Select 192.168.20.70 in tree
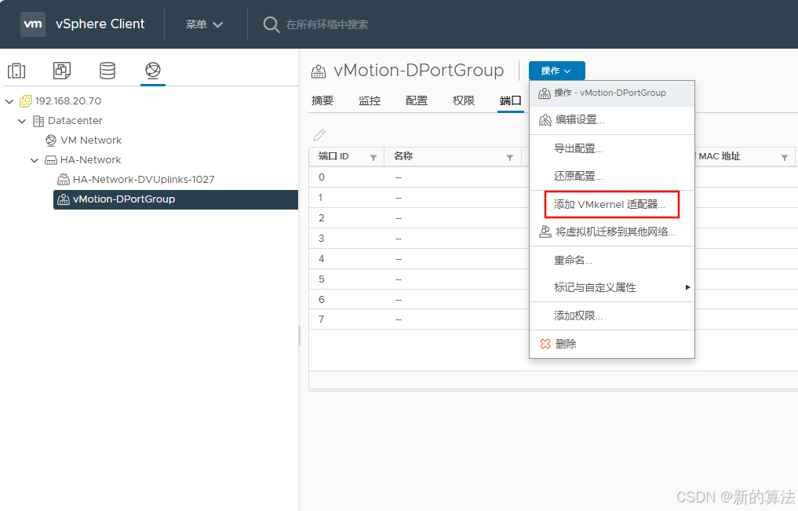The image size is (798, 511). 67,100
